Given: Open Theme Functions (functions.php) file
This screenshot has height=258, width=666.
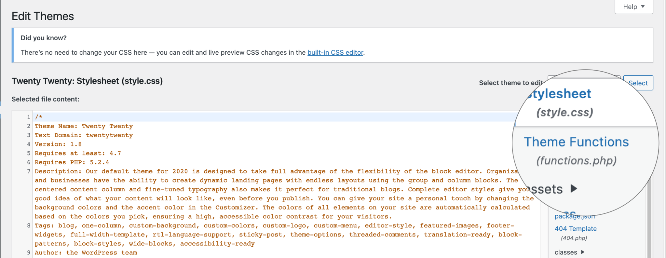Looking at the screenshot, I should (x=576, y=151).
